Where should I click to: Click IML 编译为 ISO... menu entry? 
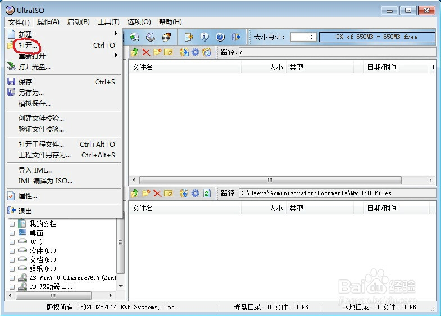click(x=64, y=181)
